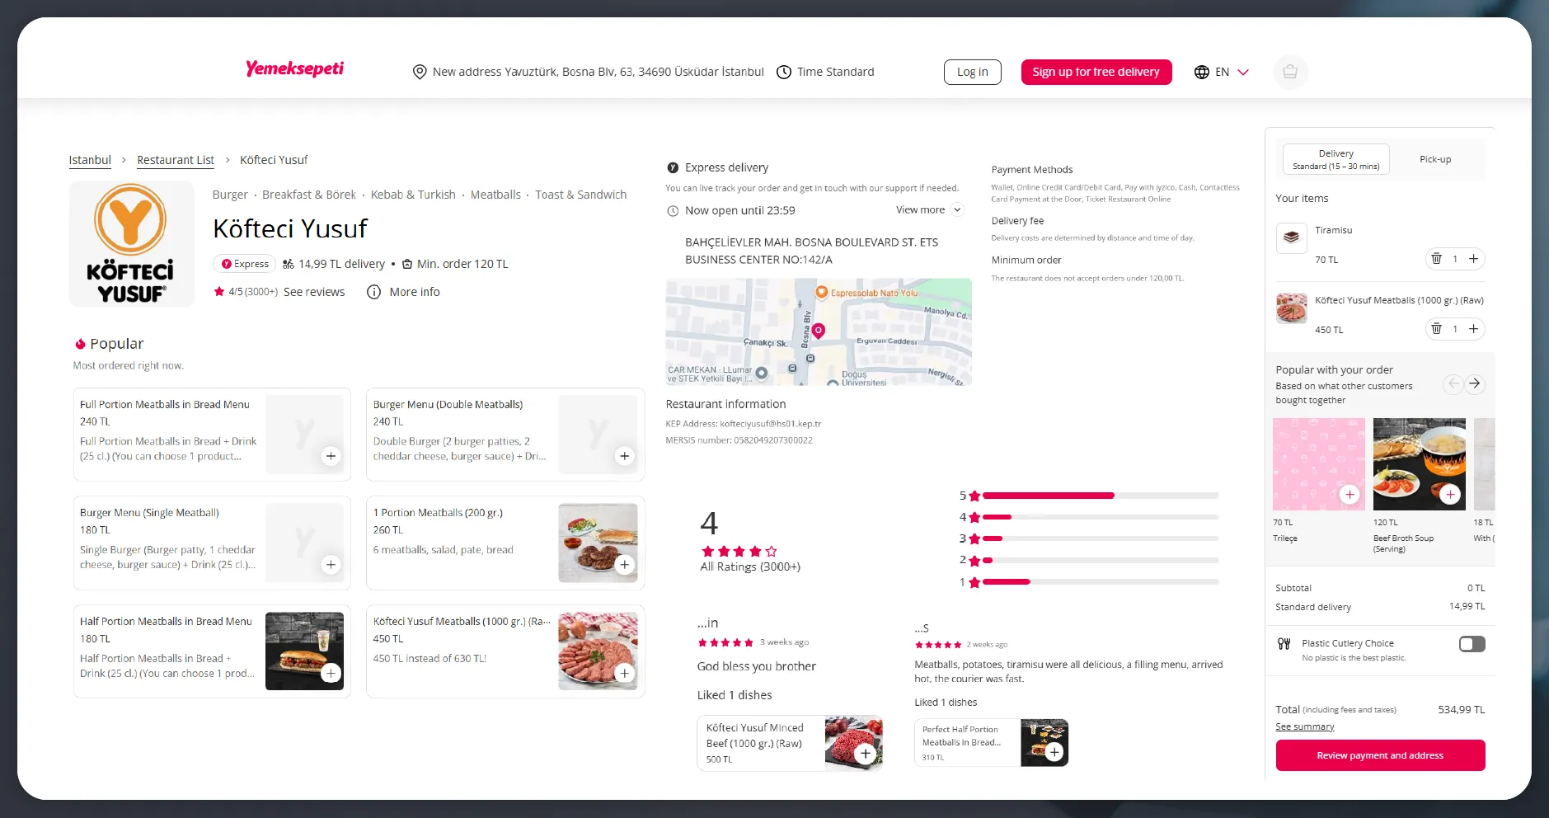
Task: Toggle the Plastic Cutlery Choice switch
Action: [x=1471, y=644]
